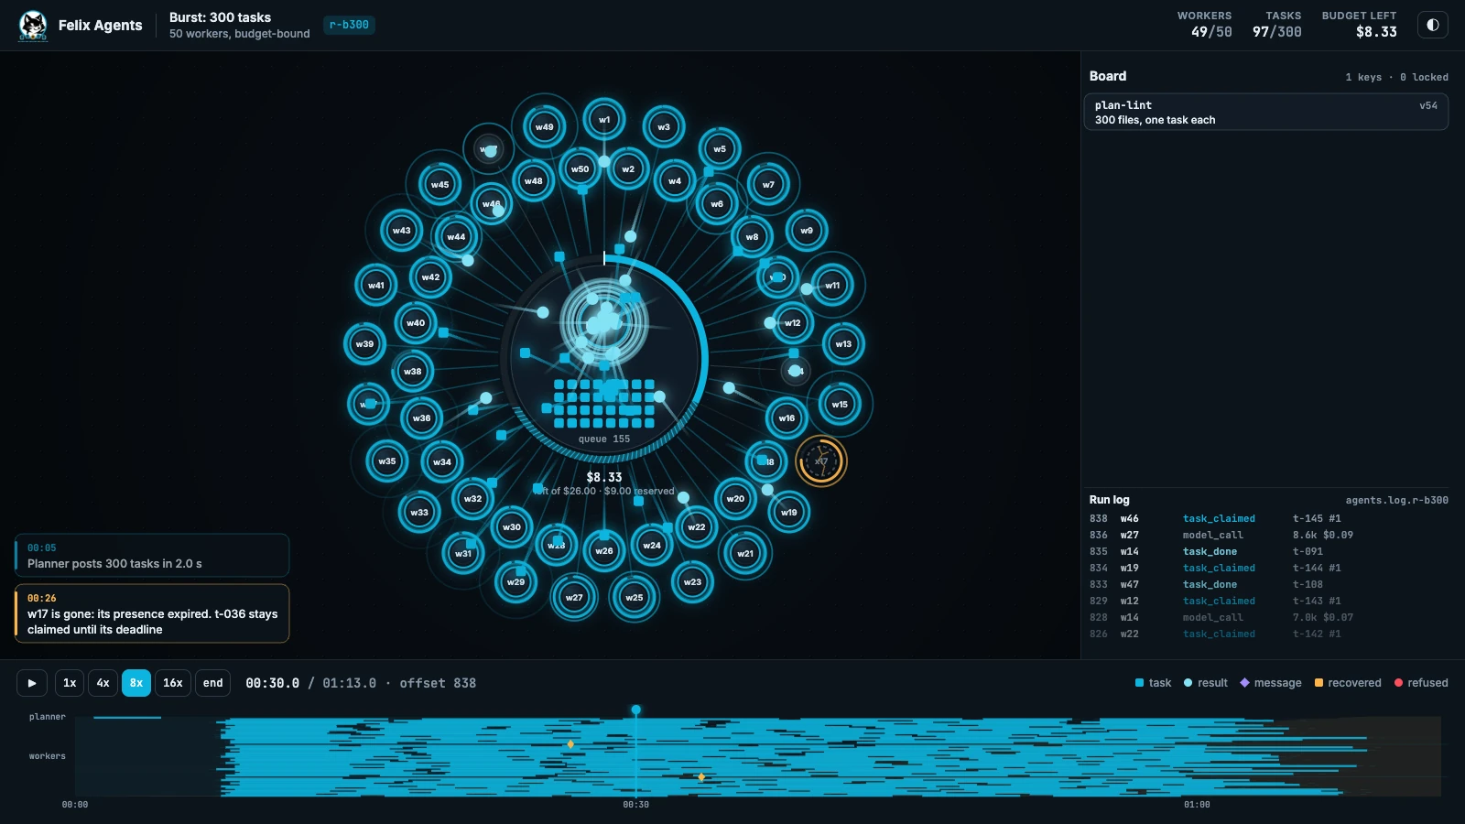Screen dimensions: 1465x824
Task: Click the message legend item
Action: (x=1271, y=683)
